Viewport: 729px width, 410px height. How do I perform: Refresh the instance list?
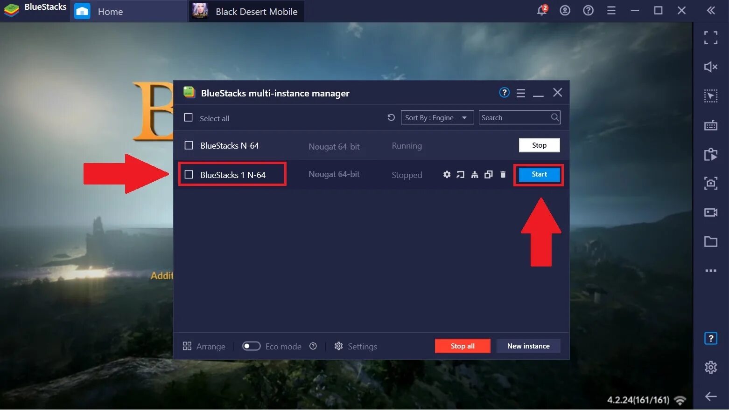[391, 117]
